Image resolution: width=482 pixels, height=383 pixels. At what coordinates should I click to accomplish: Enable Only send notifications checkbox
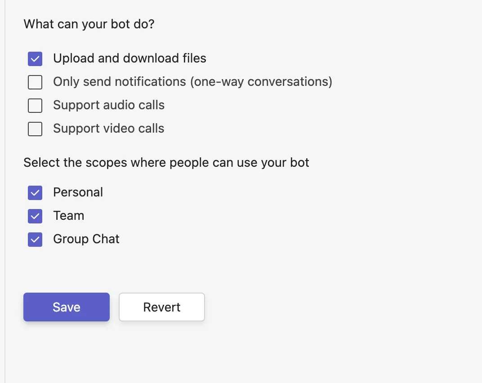tap(35, 82)
